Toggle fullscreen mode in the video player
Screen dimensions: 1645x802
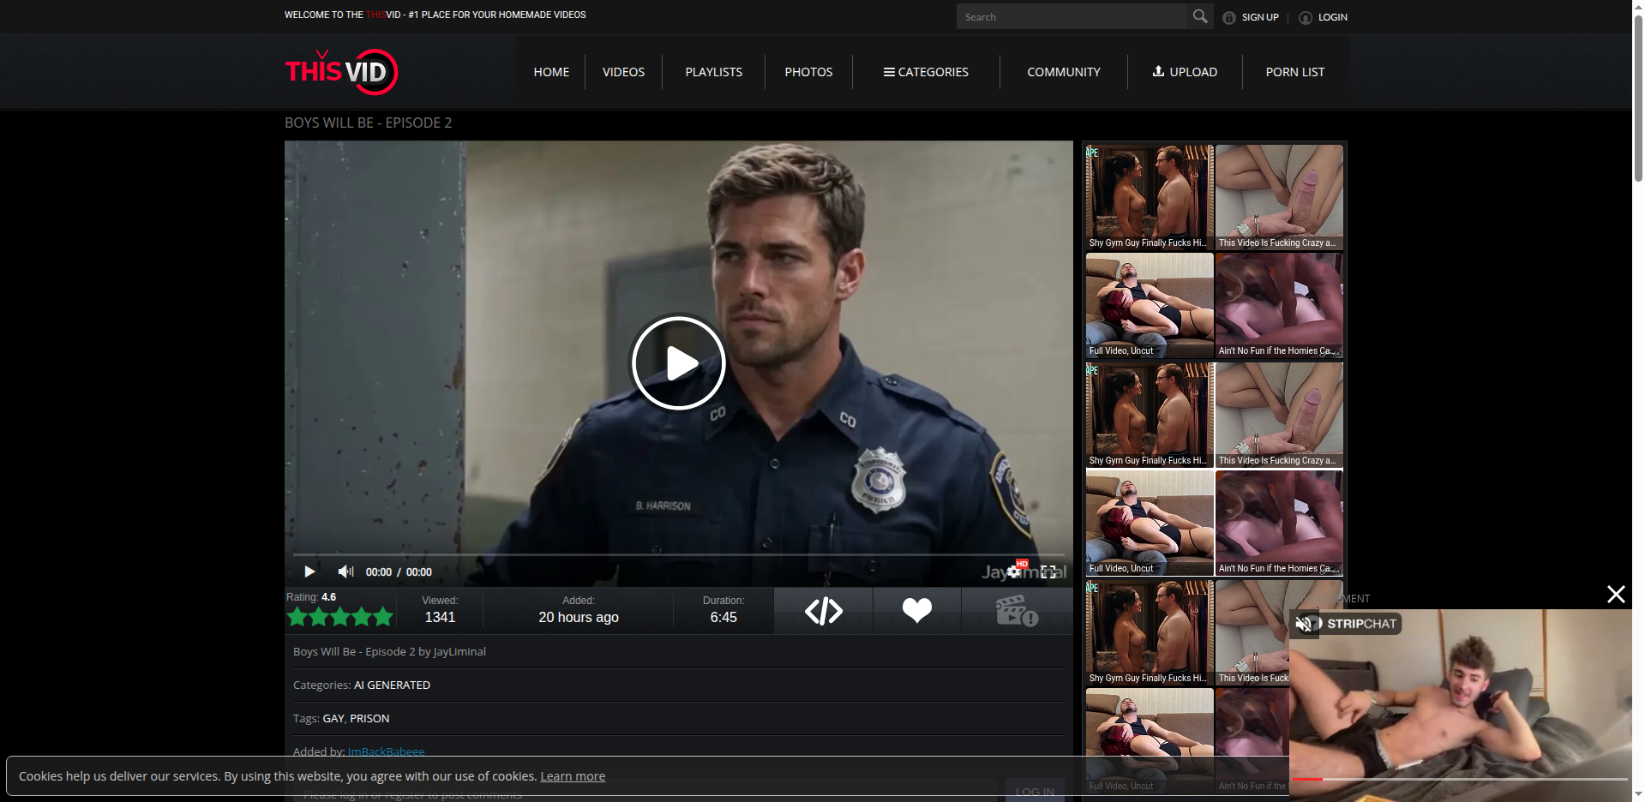[1048, 572]
